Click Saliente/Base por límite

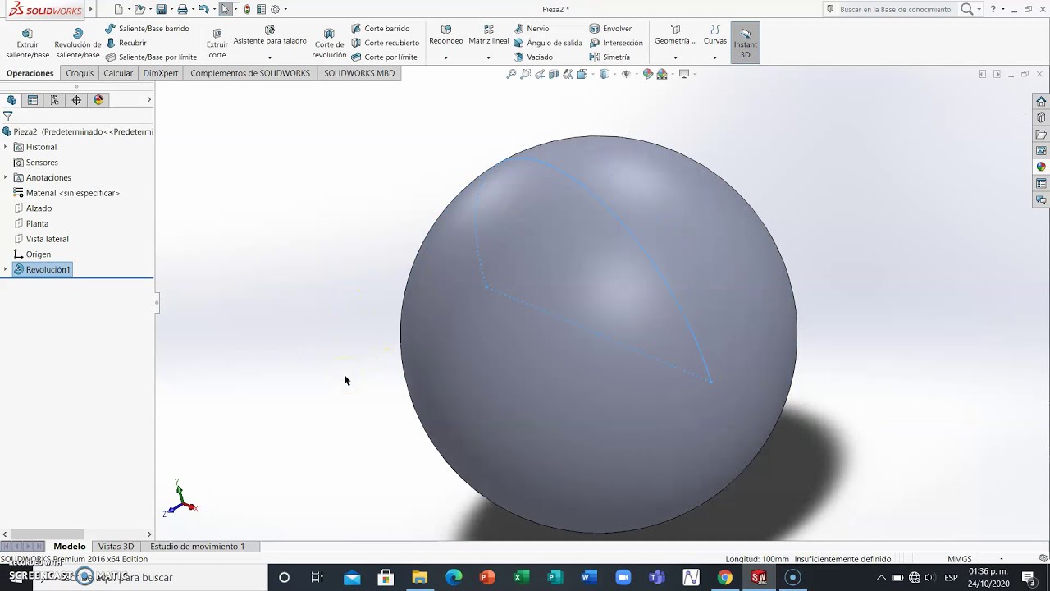click(x=151, y=57)
